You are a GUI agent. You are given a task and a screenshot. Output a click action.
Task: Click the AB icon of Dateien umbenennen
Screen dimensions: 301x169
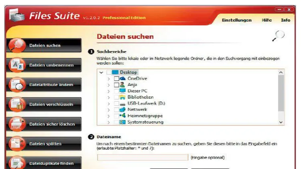pyautogui.click(x=17, y=65)
